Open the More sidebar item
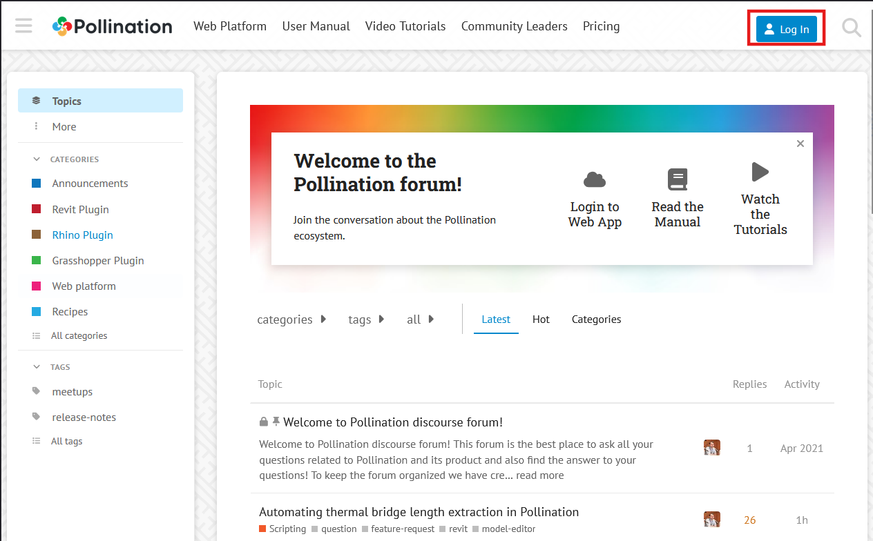Viewport: 873px width, 541px height. point(64,126)
